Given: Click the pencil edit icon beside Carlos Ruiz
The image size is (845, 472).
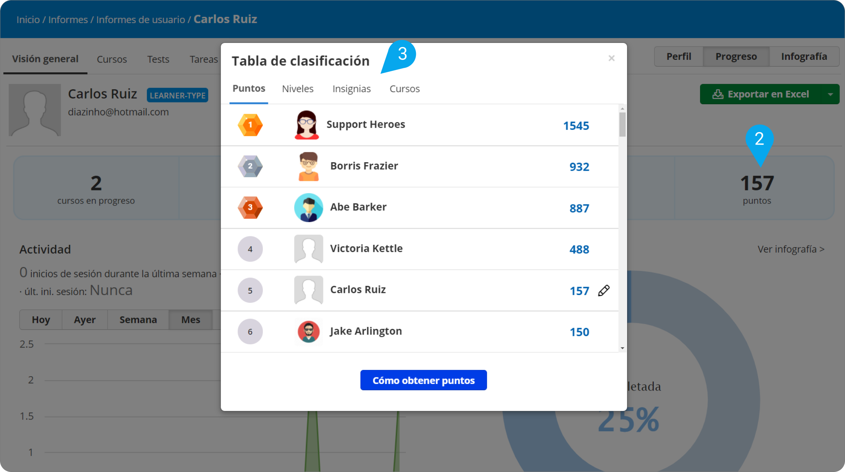Looking at the screenshot, I should pyautogui.click(x=604, y=290).
